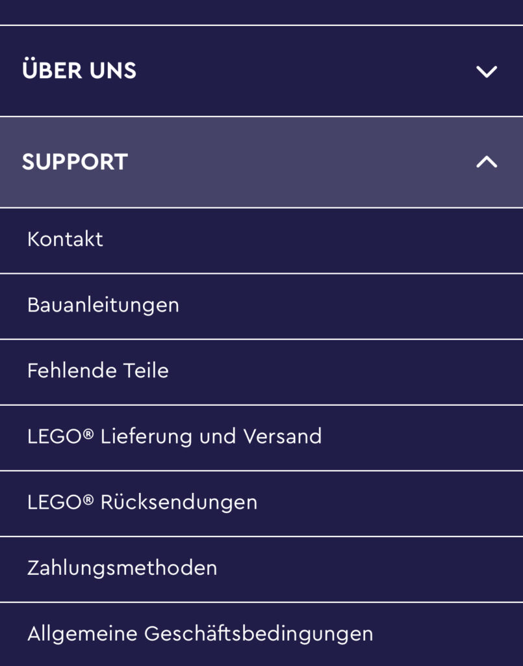The image size is (523, 666).
Task: View Allgemeine Geschäftsbedingungen
Action: click(x=200, y=633)
